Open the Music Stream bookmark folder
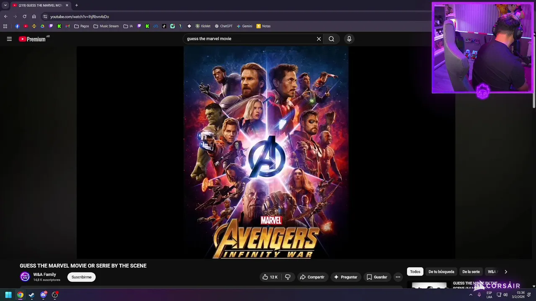536x301 pixels. (106, 26)
